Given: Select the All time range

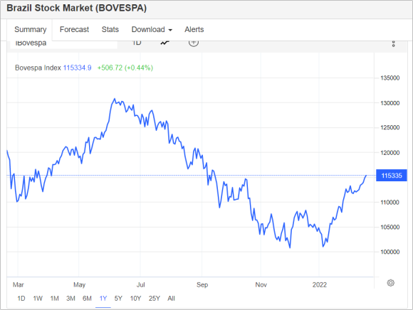Looking at the screenshot, I should point(171,299).
